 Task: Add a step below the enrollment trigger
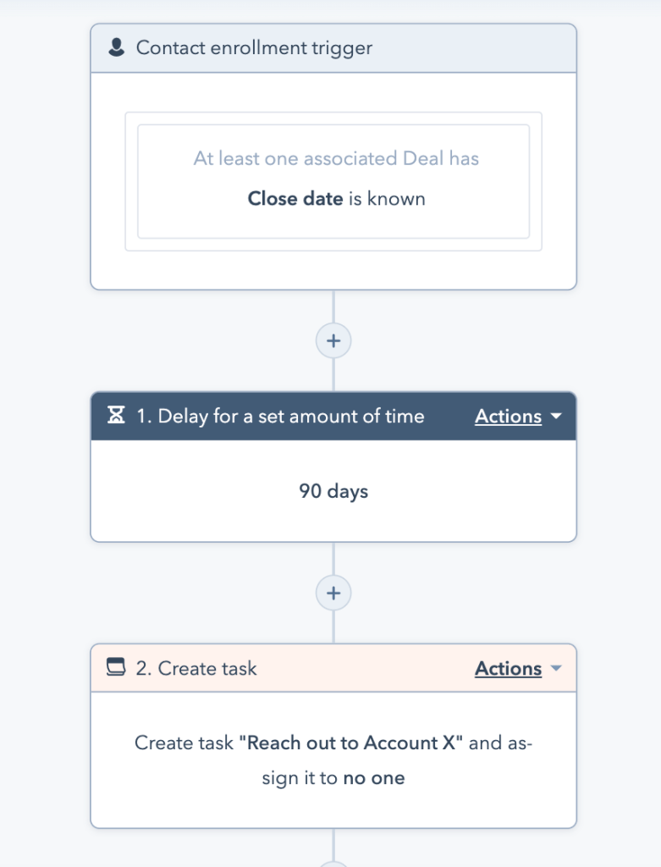point(333,340)
